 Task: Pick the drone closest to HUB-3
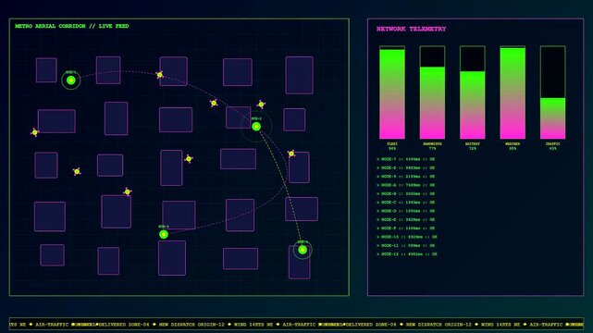coord(128,192)
